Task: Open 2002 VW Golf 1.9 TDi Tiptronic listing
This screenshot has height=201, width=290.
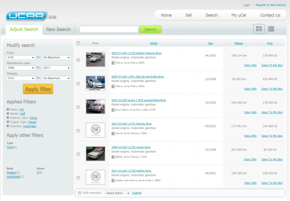Action: point(131,124)
